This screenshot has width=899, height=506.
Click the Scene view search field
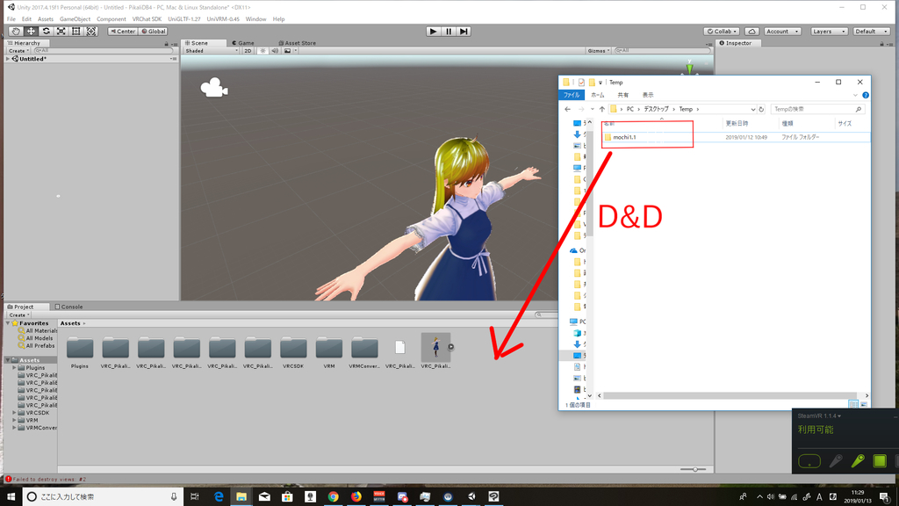662,50
